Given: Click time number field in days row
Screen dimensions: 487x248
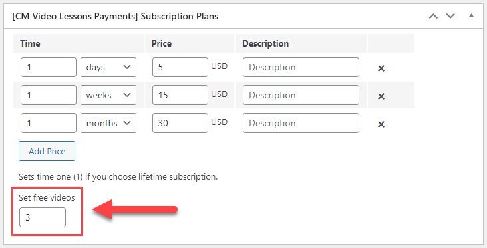Looking at the screenshot, I should pos(49,67).
